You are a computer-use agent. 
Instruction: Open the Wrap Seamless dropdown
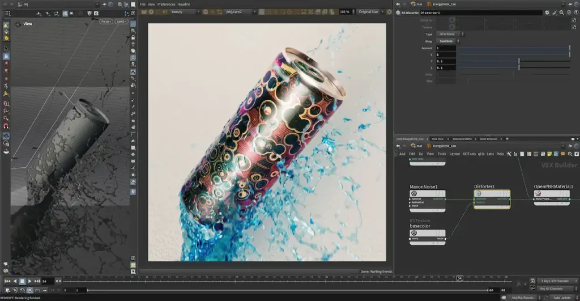click(x=448, y=41)
